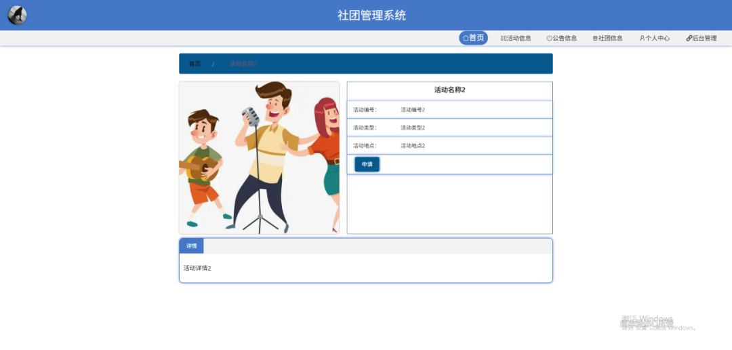Click the 活动地点2 value text

[413, 146]
